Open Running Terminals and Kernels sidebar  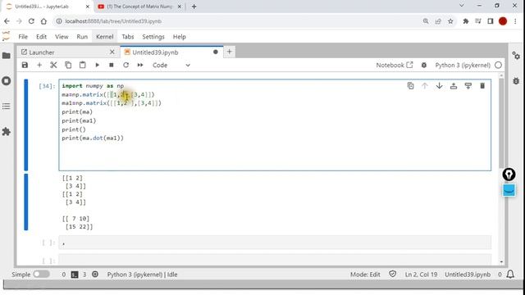pyautogui.click(x=7, y=81)
